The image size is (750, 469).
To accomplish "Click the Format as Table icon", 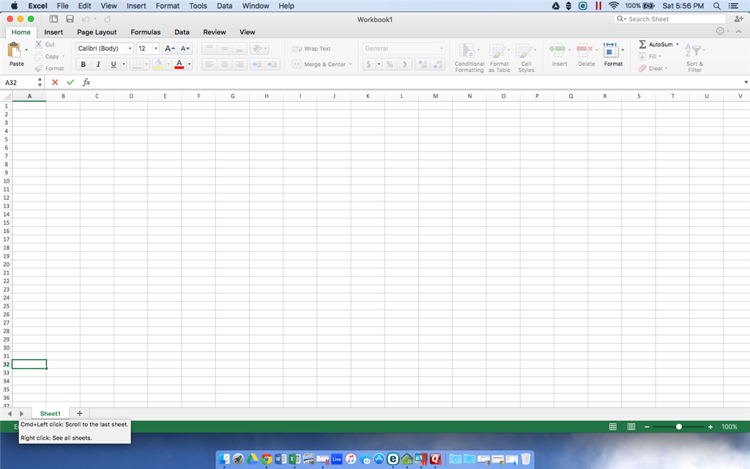I will tap(497, 51).
